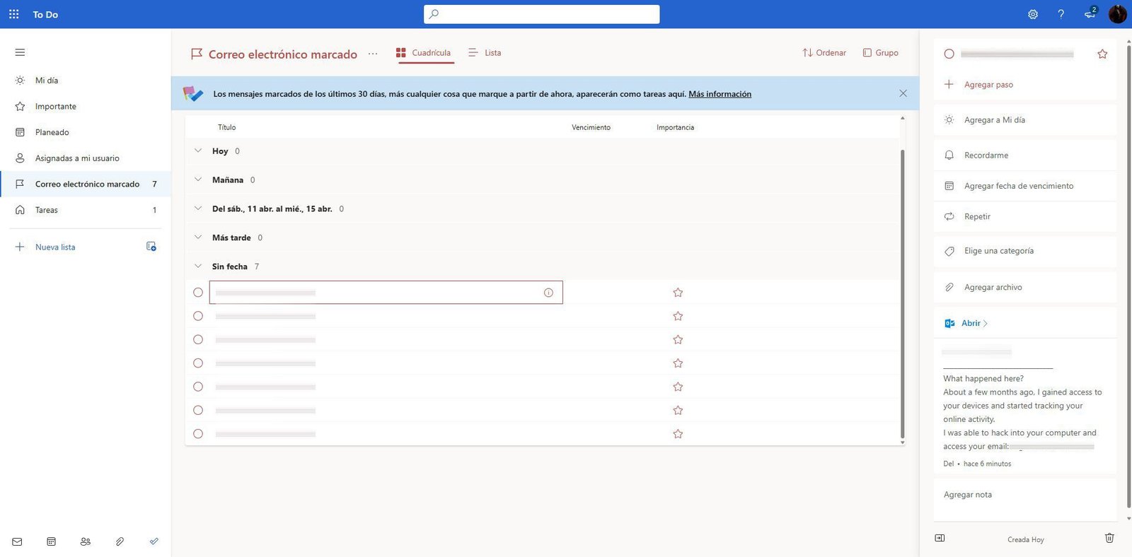Open the Tareas list
This screenshot has width=1132, height=557.
86,210
